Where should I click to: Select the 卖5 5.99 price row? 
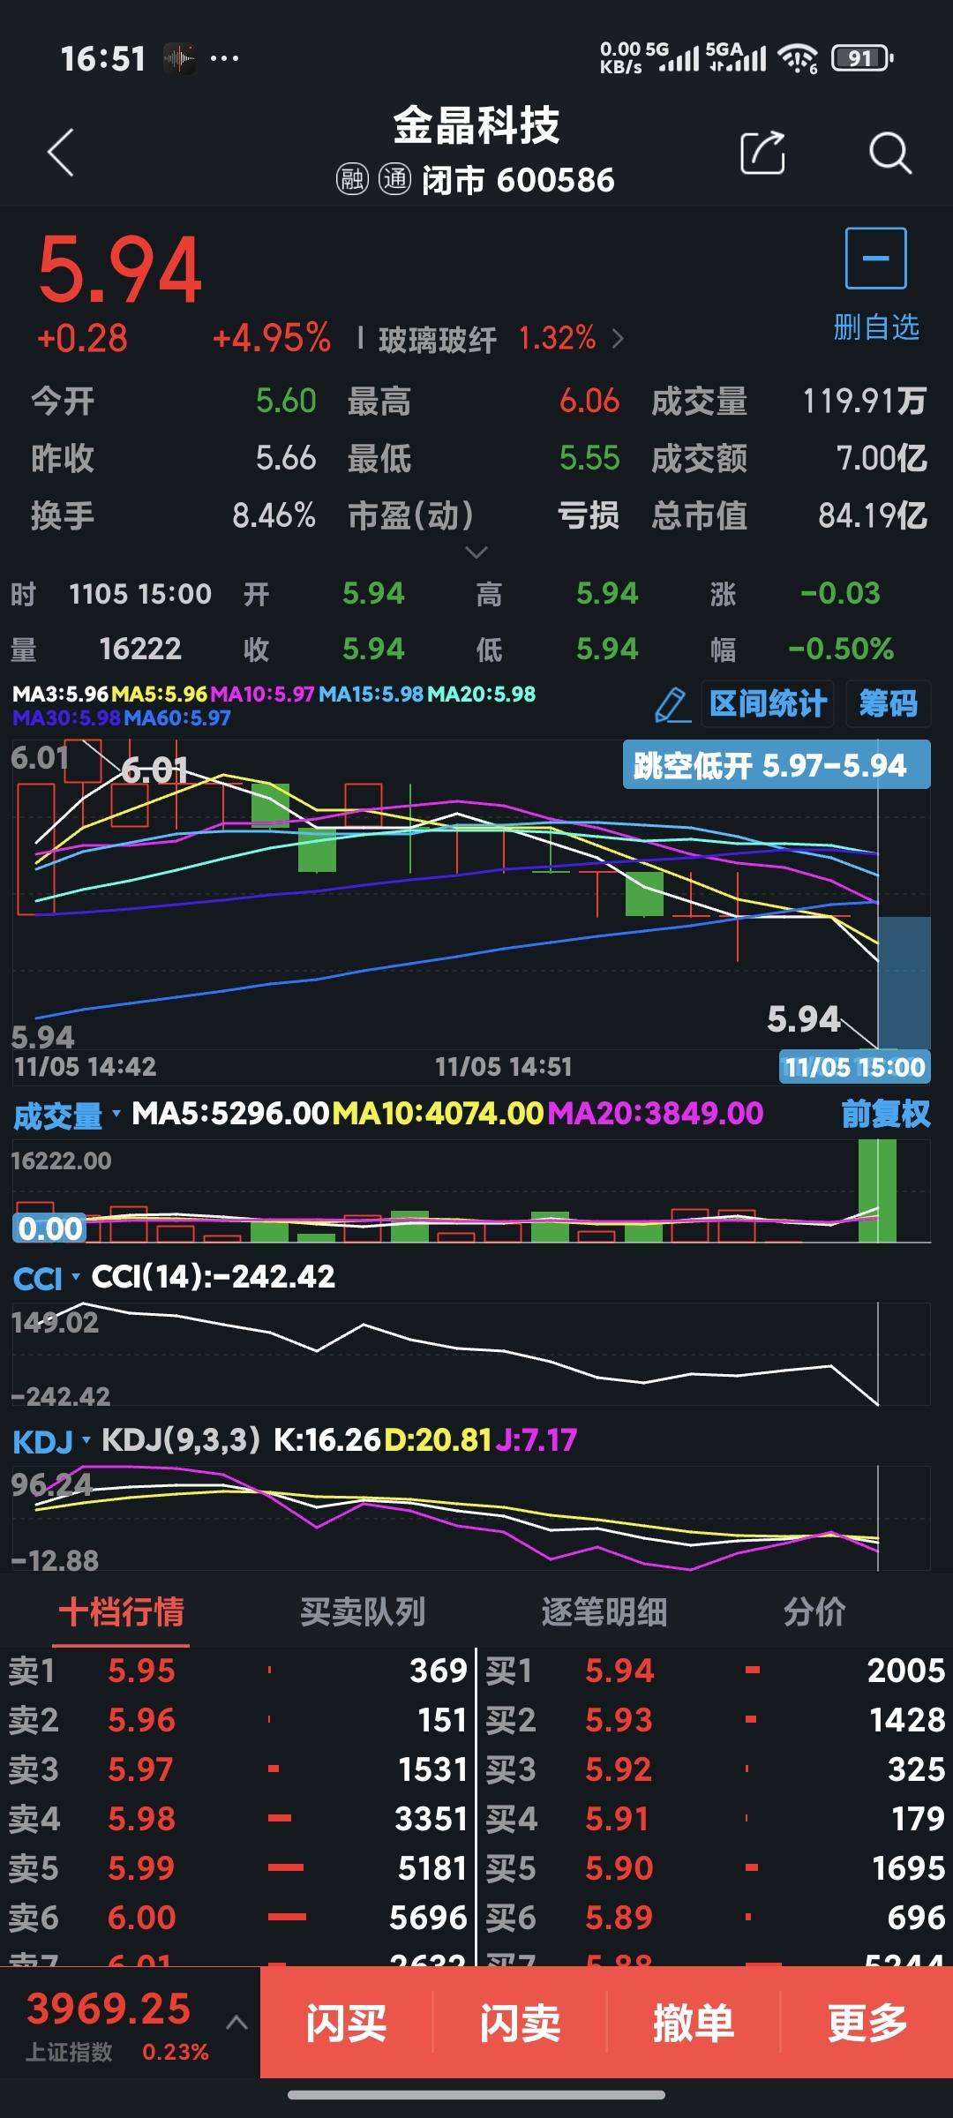pos(238,1868)
